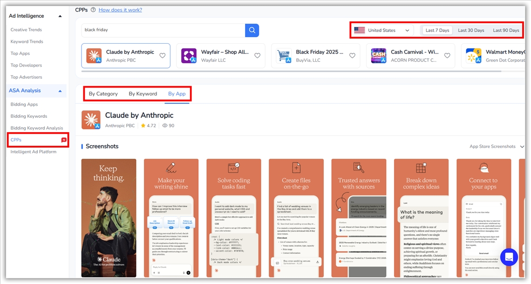The width and height of the screenshot is (531, 284).
Task: Toggle favorite heart on Cash Carnival card
Action: click(x=447, y=56)
